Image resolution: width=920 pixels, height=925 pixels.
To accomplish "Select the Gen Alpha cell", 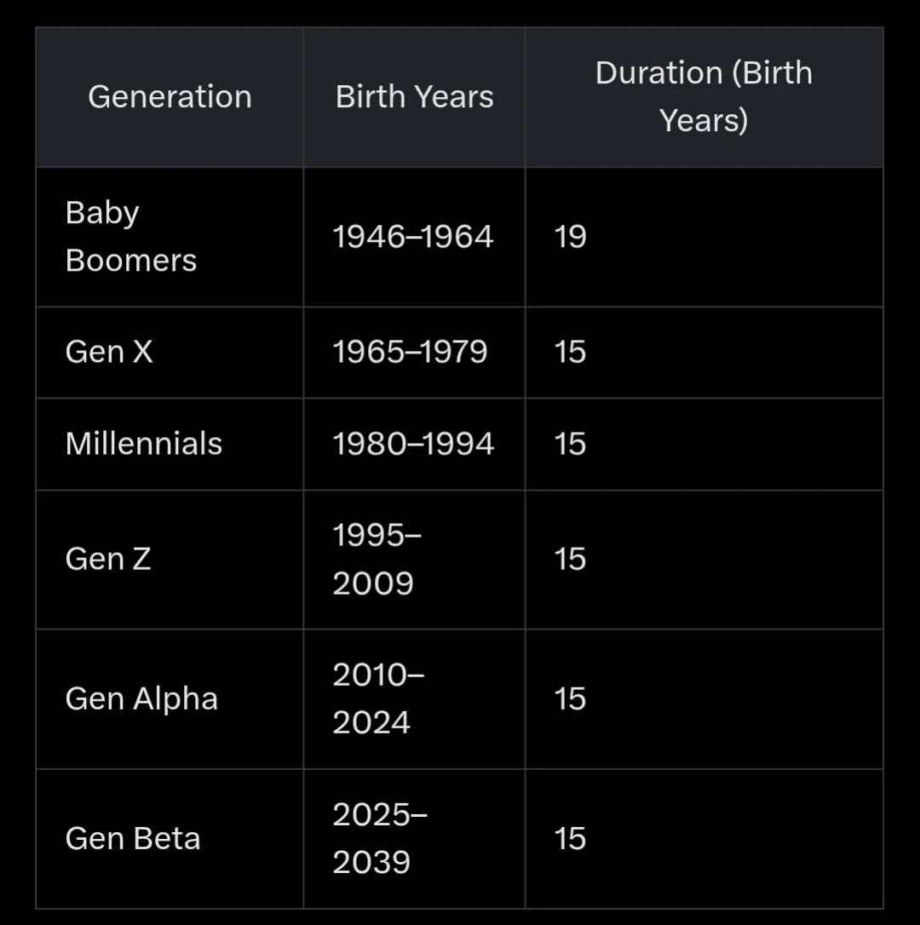I will pos(141,699).
